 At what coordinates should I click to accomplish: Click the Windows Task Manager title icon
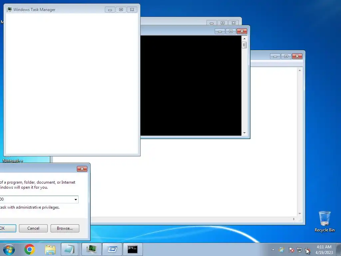pyautogui.click(x=9, y=10)
